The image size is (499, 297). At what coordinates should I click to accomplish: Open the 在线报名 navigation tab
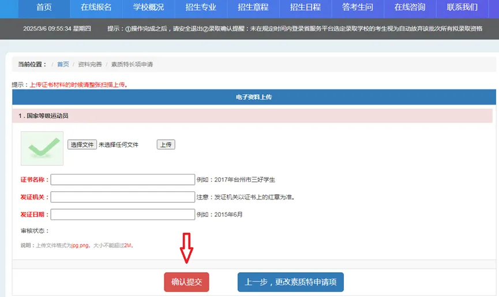[x=96, y=8]
